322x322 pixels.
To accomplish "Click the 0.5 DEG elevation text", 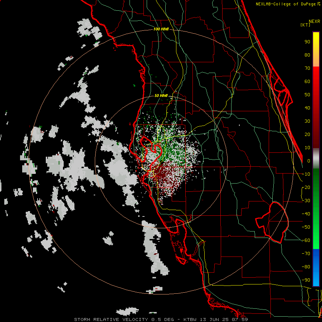I will 162,319.
